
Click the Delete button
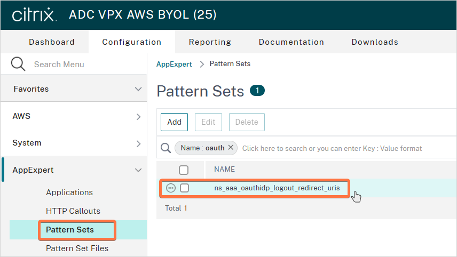pos(247,122)
